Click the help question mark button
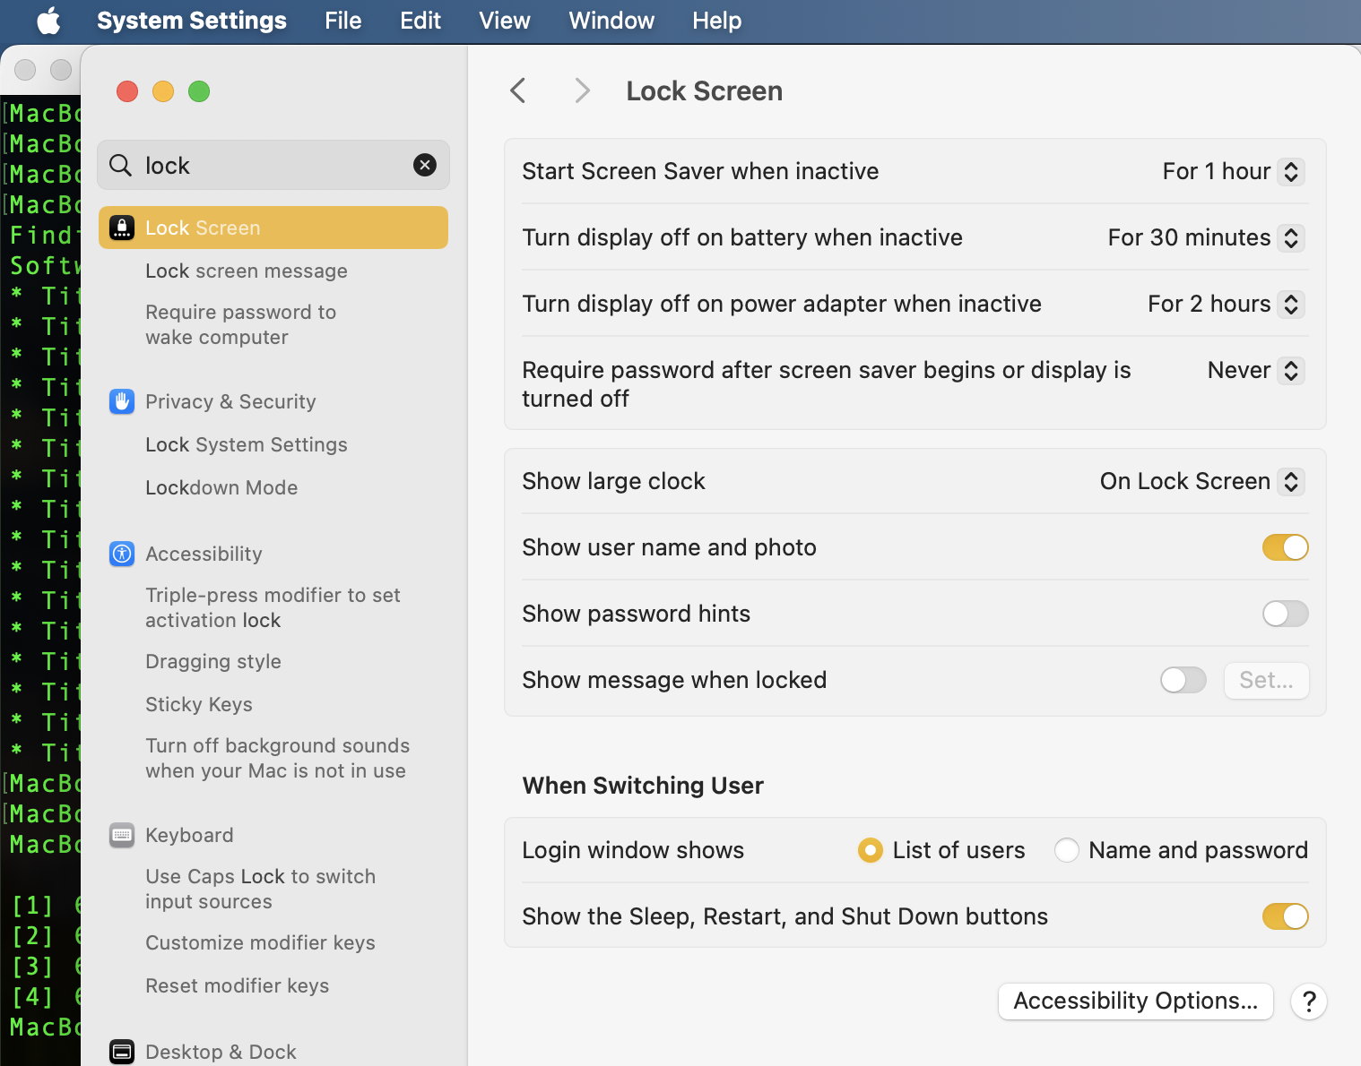This screenshot has width=1361, height=1066. 1308,1002
